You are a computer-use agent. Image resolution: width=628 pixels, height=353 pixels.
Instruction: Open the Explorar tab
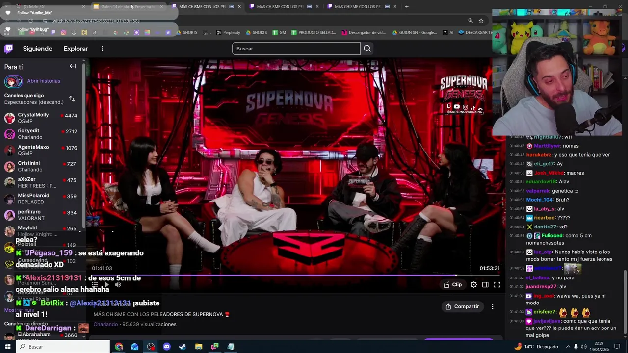tap(76, 49)
